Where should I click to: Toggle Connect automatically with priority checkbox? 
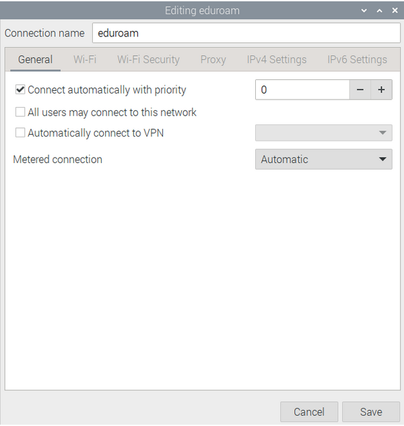[x=20, y=90]
